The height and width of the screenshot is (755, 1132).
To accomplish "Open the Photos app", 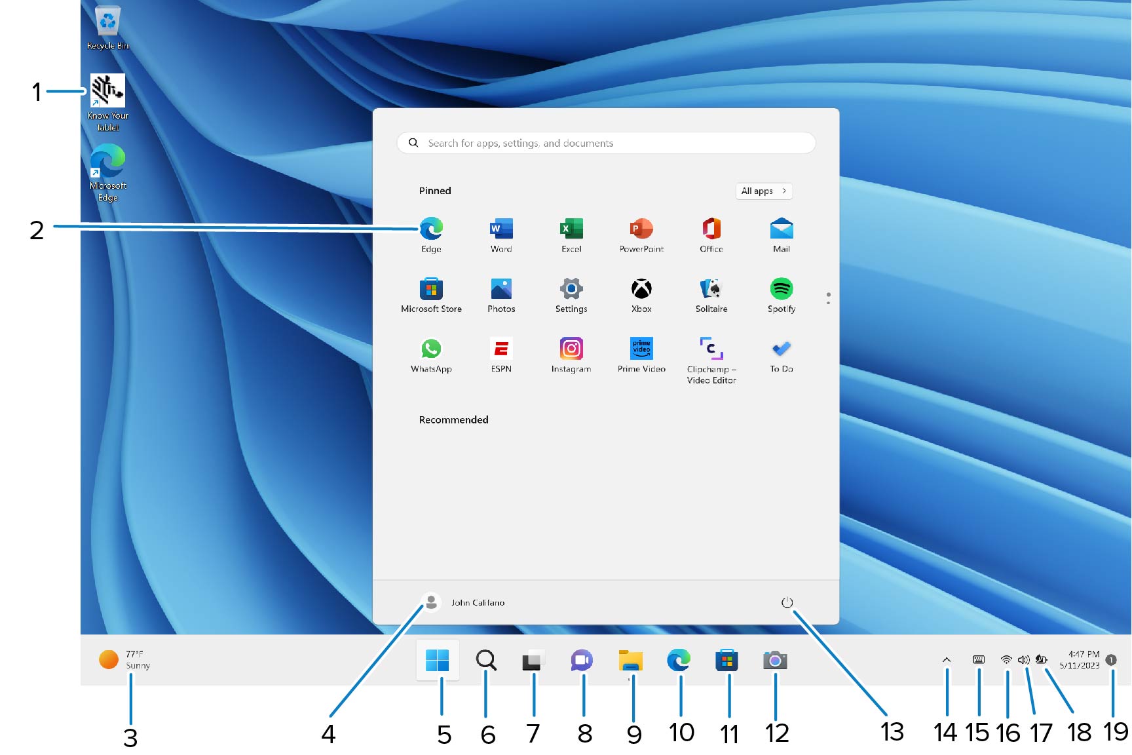I will click(501, 295).
